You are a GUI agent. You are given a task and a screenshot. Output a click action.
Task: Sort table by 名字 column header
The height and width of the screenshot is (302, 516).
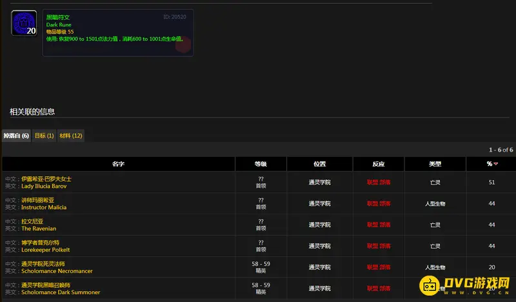(119, 164)
